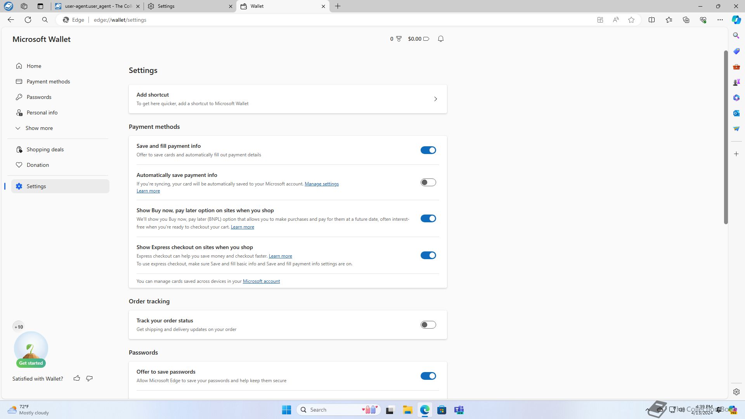Click the Wallet notifications bell

pyautogui.click(x=441, y=39)
